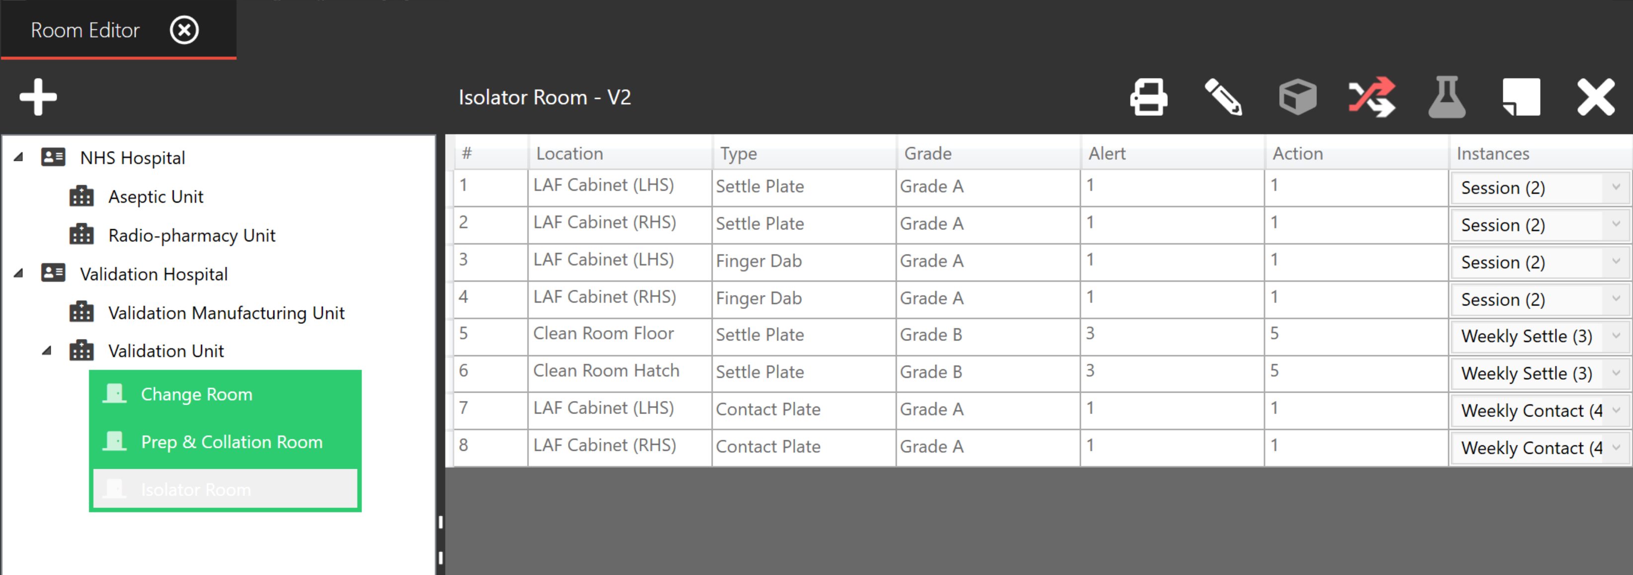1633x575 pixels.
Task: Collapse the NHS Hospital tree node
Action: (19, 157)
